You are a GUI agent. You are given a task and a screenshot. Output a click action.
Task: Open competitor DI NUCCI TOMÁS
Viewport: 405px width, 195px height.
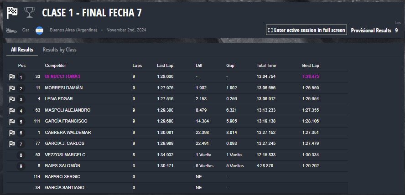(63, 77)
